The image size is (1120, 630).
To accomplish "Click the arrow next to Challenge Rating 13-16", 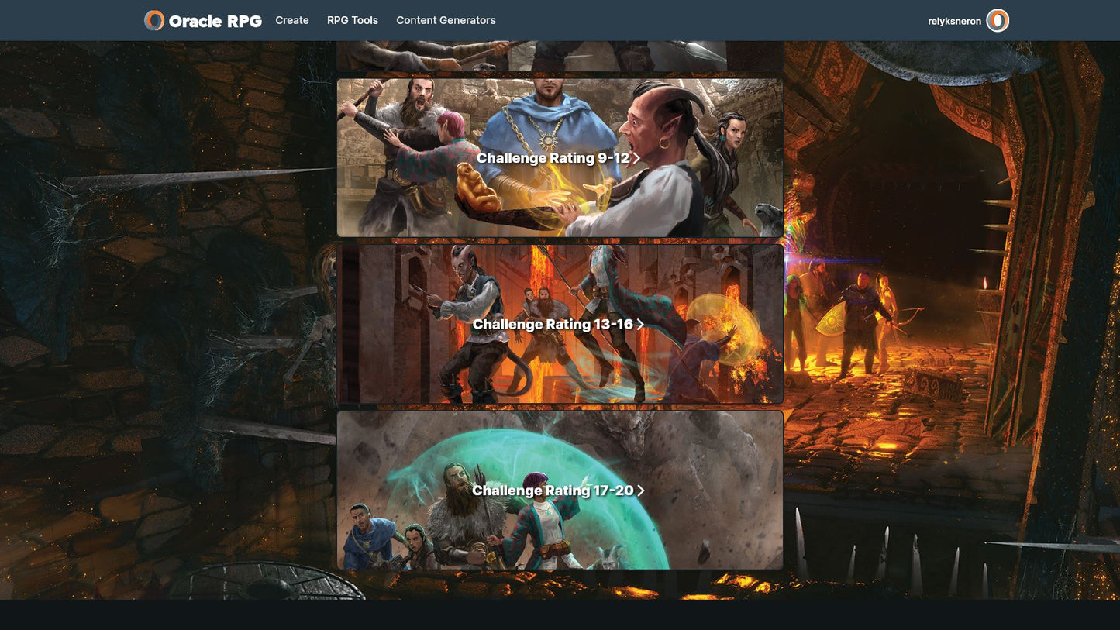I will click(640, 325).
